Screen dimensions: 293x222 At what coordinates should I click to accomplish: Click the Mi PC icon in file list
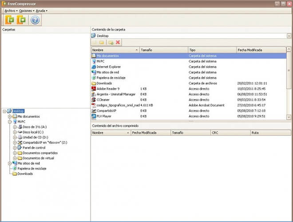click(94, 61)
